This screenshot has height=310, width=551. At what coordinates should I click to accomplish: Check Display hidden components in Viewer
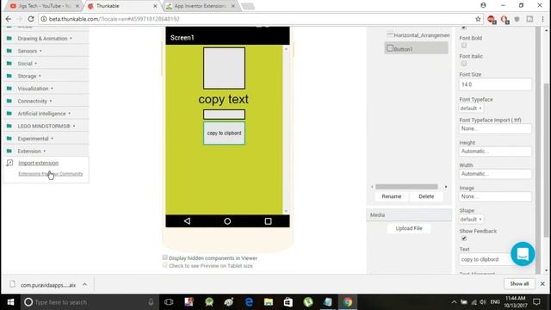tap(164, 257)
